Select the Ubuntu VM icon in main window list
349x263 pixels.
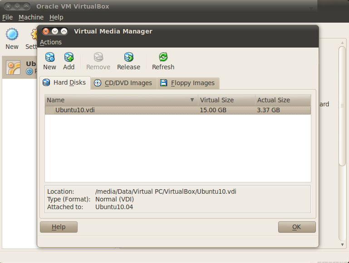[13, 67]
